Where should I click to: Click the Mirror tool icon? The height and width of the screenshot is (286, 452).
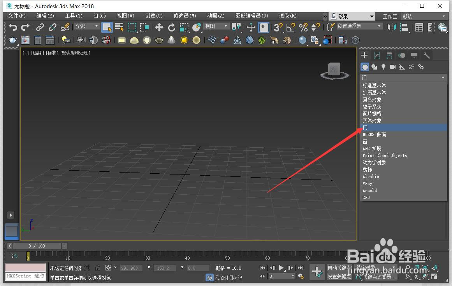pos(392,27)
